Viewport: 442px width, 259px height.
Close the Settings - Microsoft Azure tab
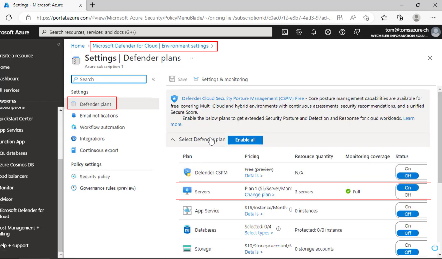(80, 5)
